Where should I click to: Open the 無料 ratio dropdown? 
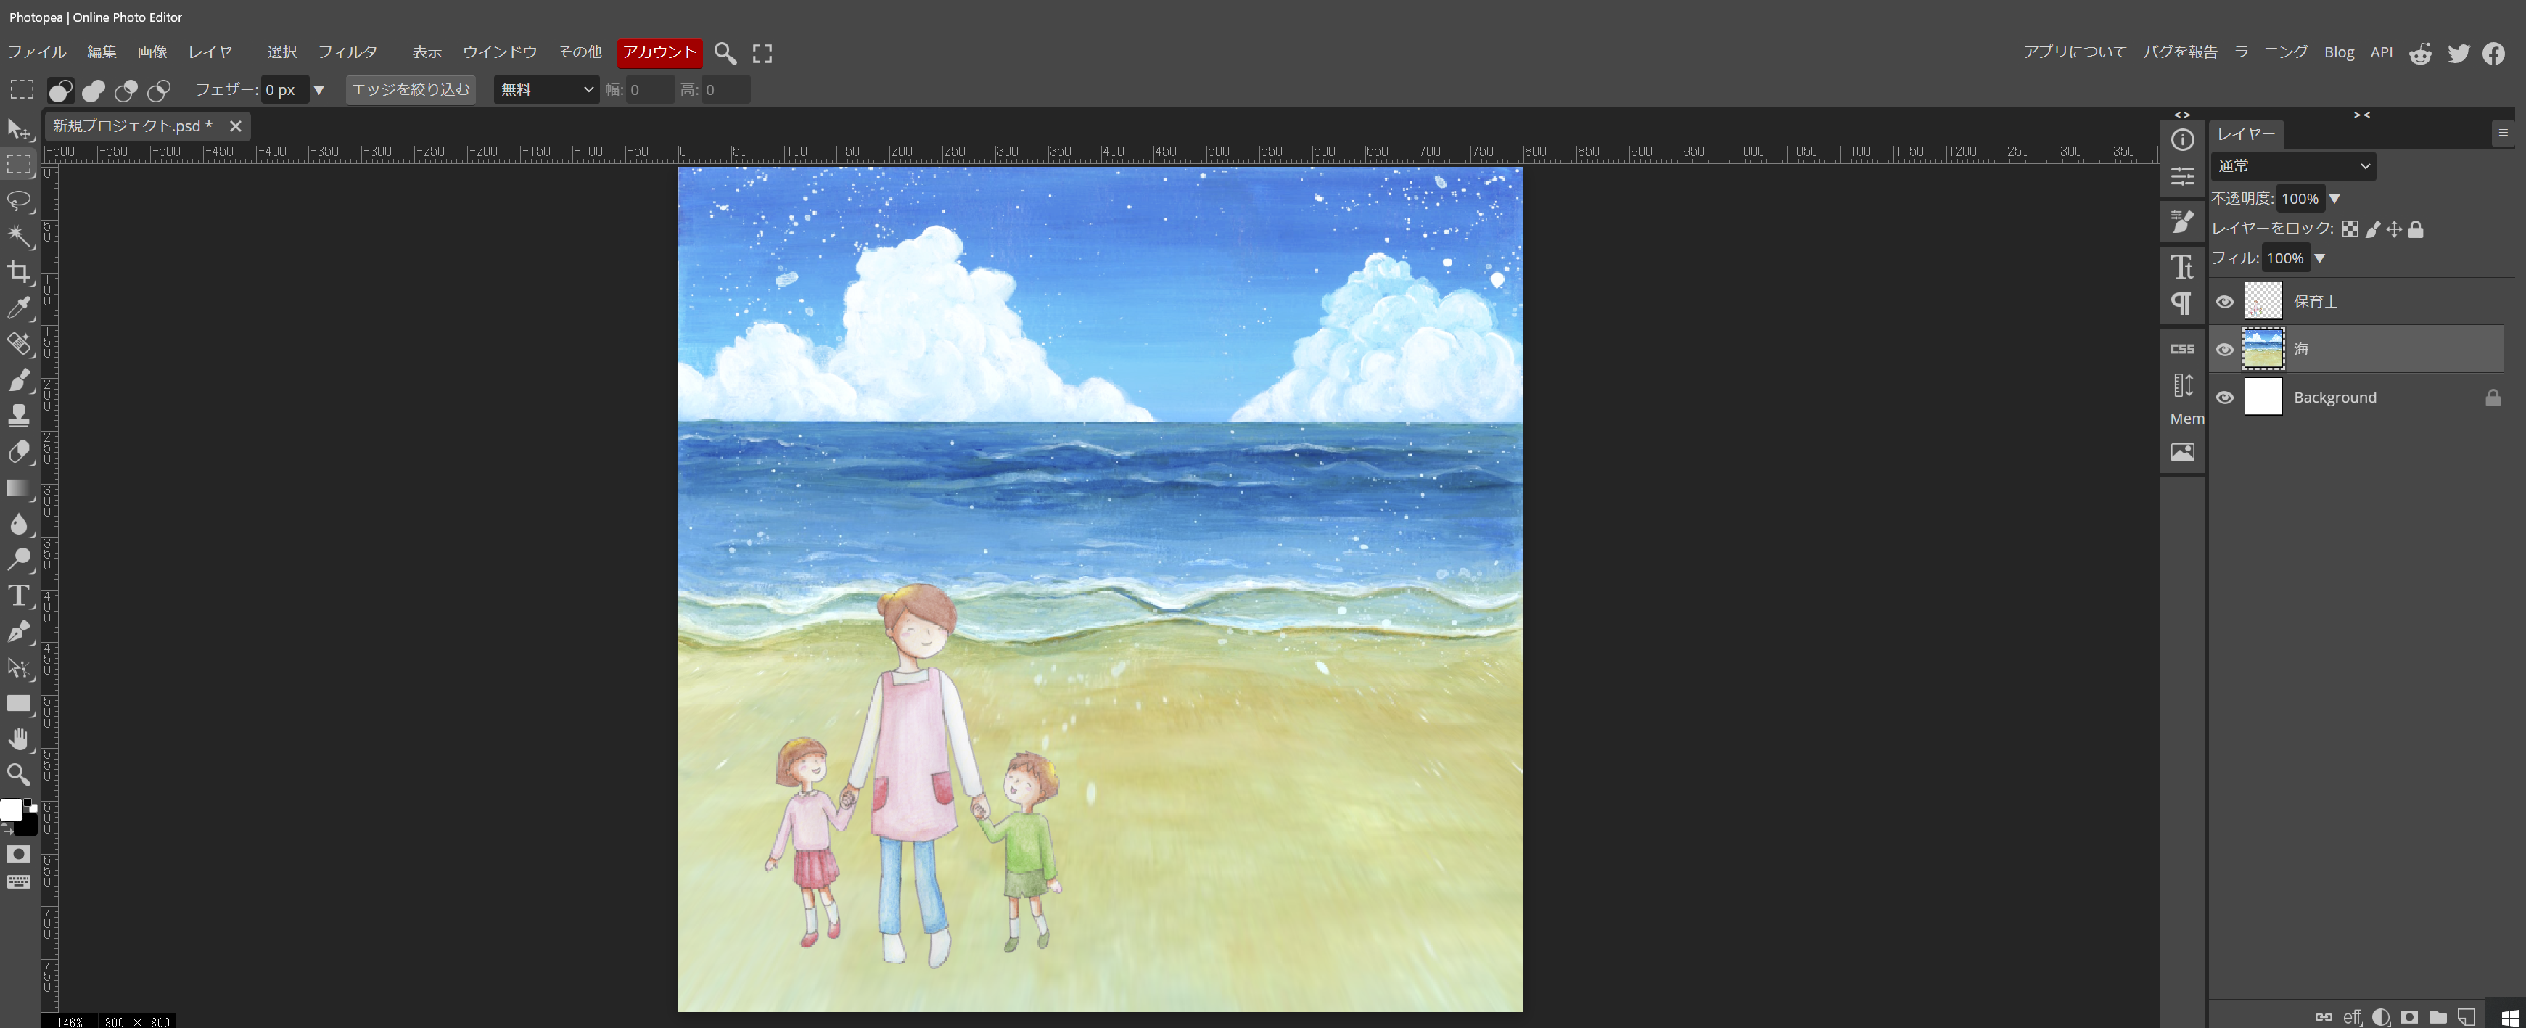pyautogui.click(x=546, y=89)
